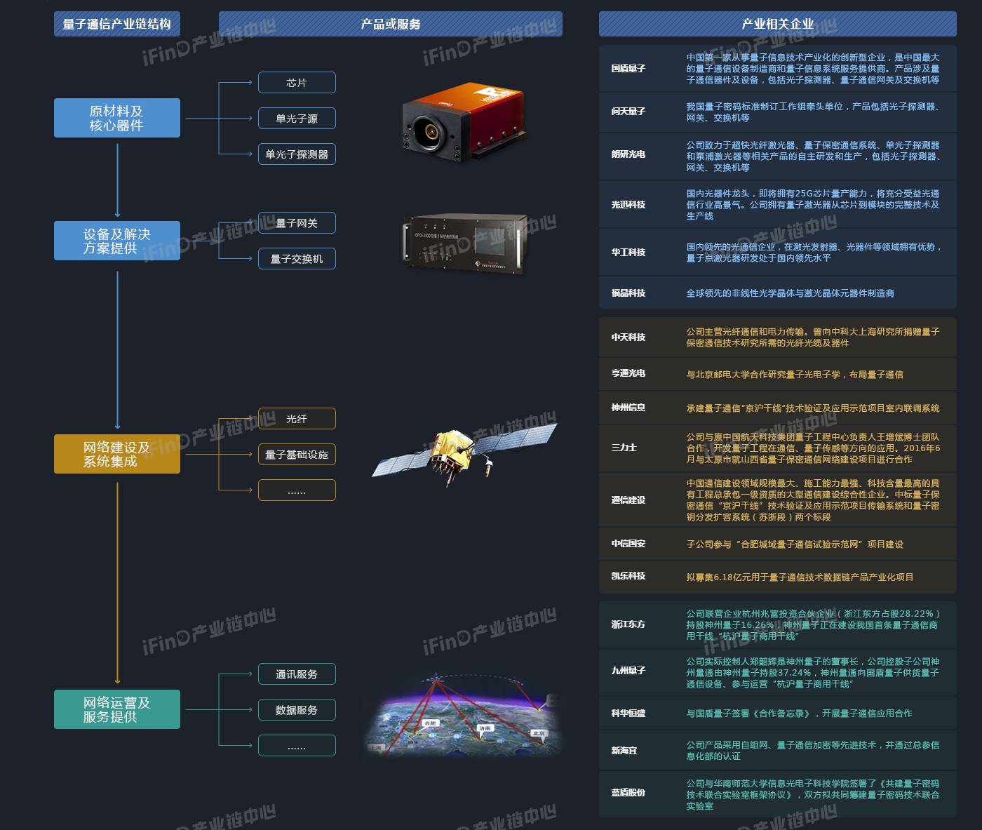Click the 量子通信产业链结构 header
982x830 pixels.
click(117, 24)
